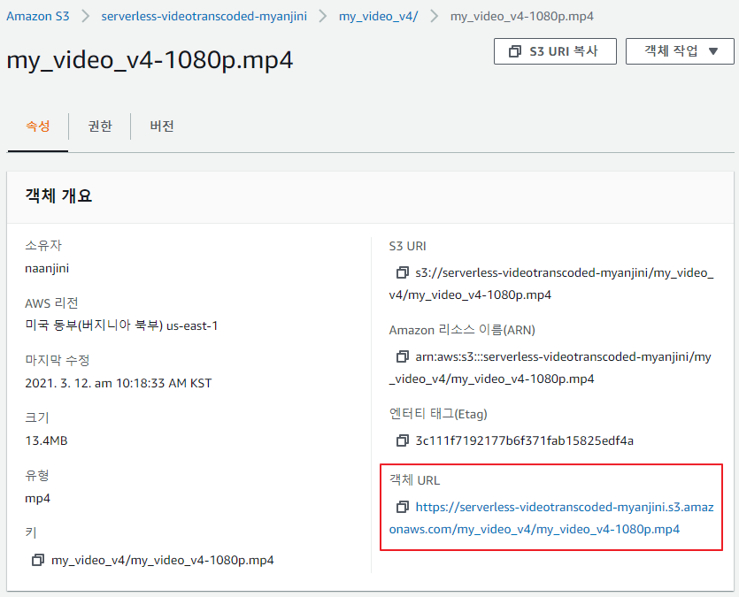
Task: Copy the ARN value icon
Action: pyautogui.click(x=402, y=357)
